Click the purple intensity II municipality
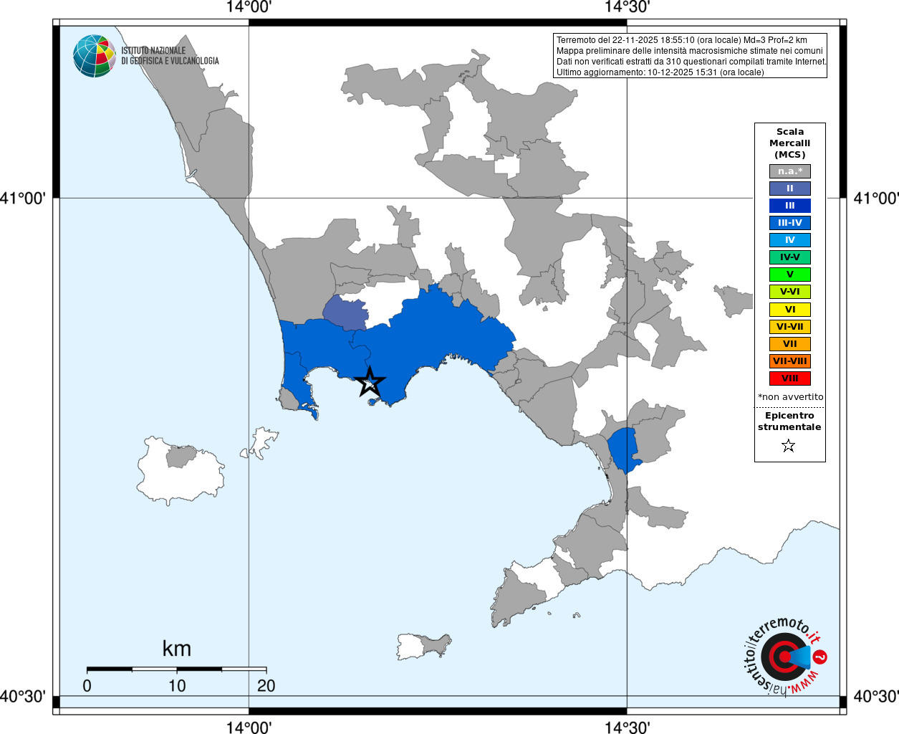This screenshot has height=734, width=899. coord(346,313)
